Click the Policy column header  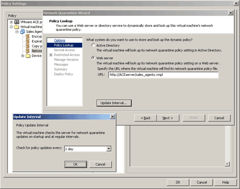click(x=25, y=15)
